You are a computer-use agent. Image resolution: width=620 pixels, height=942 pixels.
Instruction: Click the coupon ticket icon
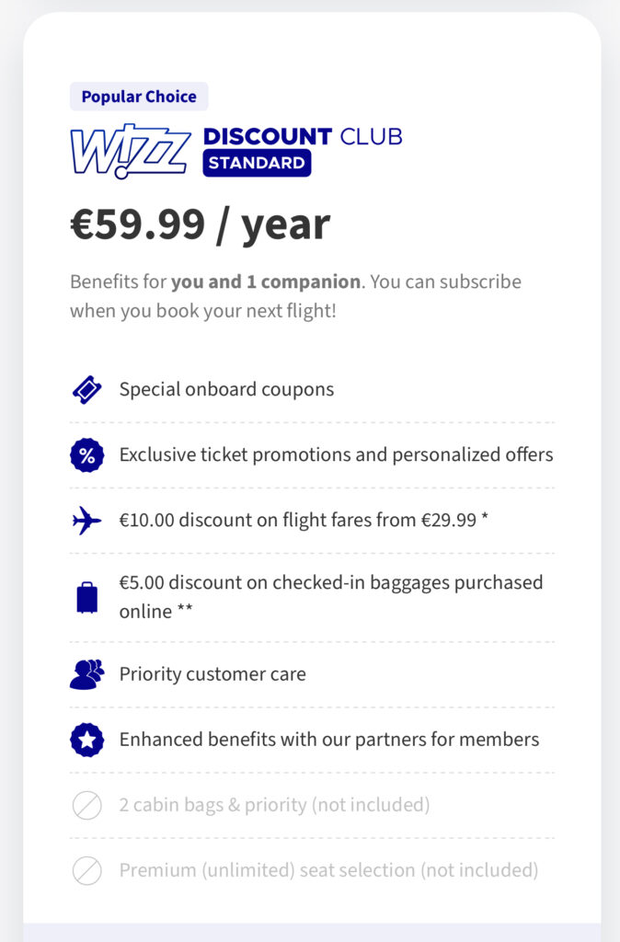click(x=87, y=389)
